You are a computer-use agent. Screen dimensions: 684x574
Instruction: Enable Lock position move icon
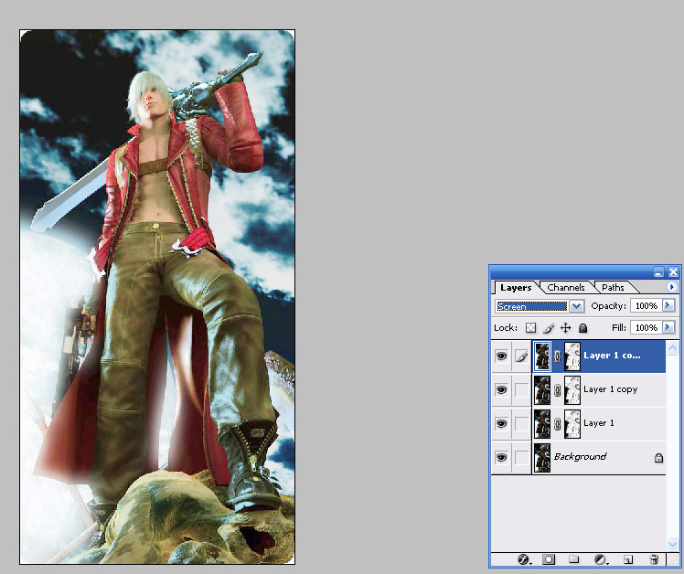point(565,327)
